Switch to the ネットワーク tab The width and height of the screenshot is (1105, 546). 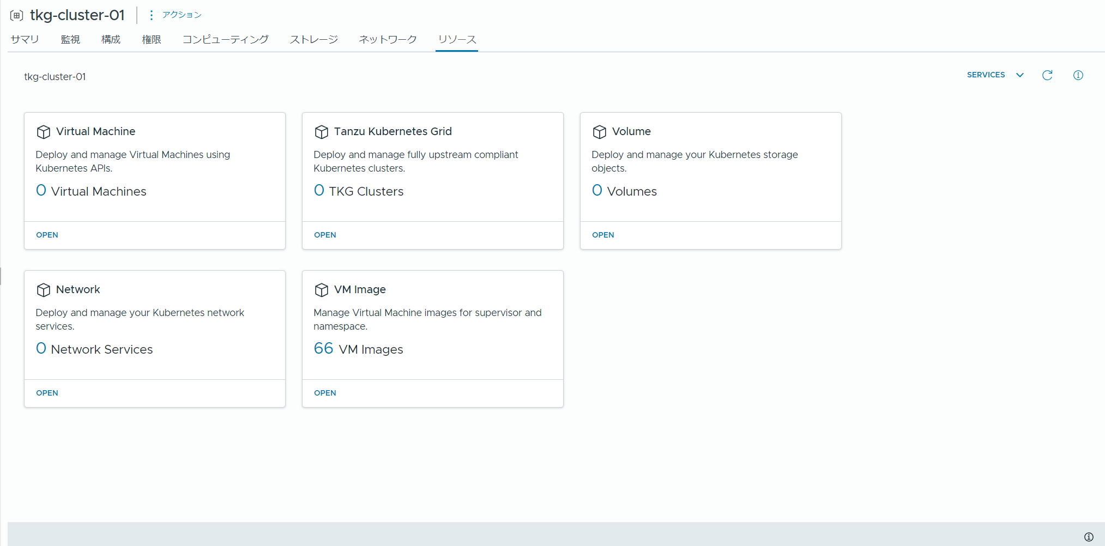point(387,39)
